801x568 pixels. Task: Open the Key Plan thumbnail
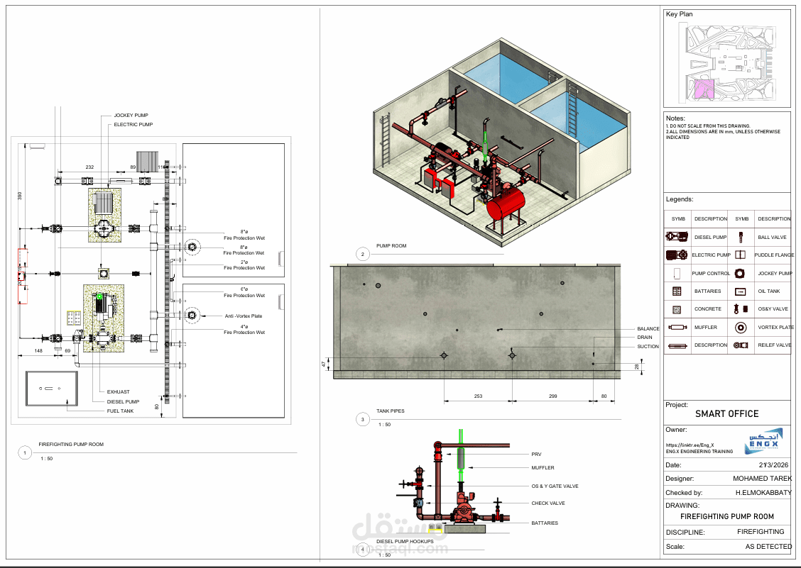pos(727,63)
